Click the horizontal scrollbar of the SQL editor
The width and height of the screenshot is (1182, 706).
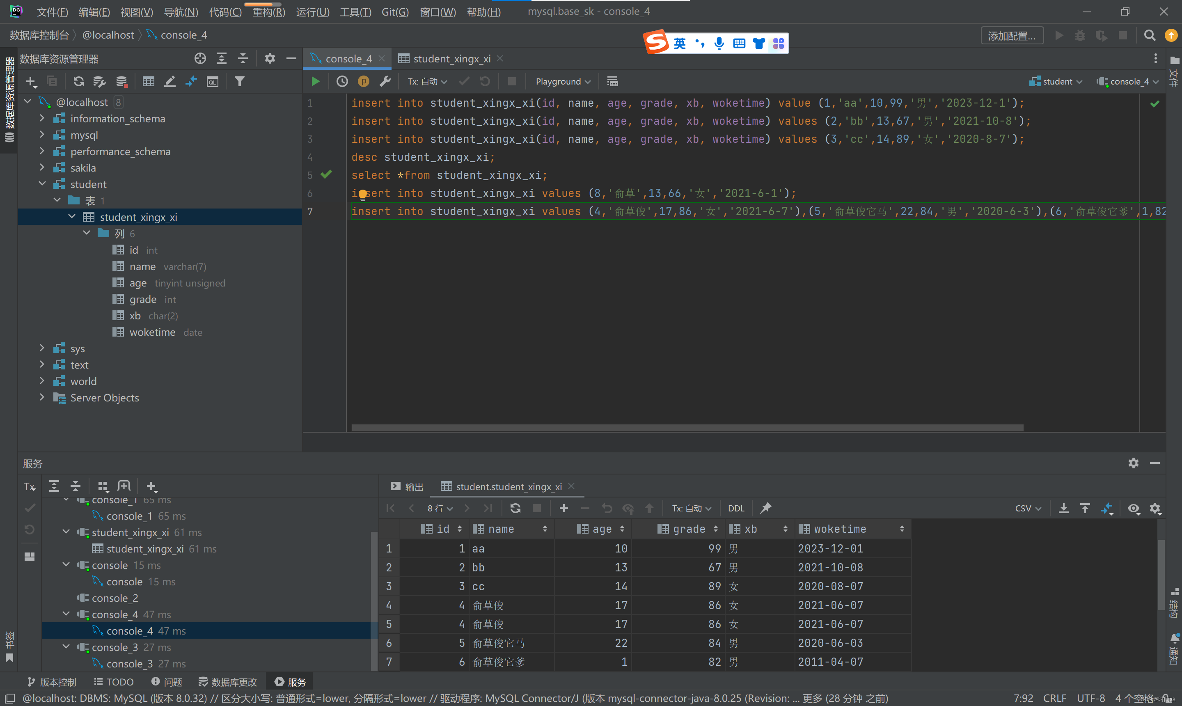point(687,427)
